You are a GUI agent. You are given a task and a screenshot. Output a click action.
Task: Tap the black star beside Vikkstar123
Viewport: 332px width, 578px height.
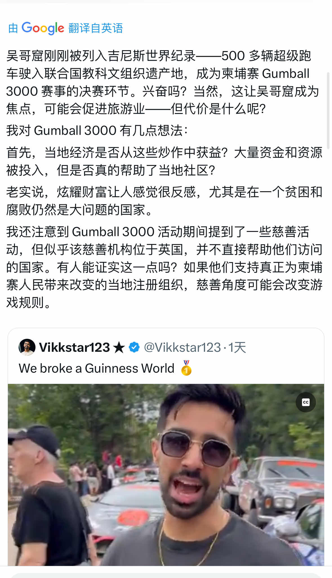click(x=119, y=347)
